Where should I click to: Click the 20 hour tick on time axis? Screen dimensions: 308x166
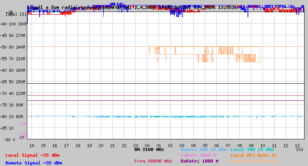[101, 145]
